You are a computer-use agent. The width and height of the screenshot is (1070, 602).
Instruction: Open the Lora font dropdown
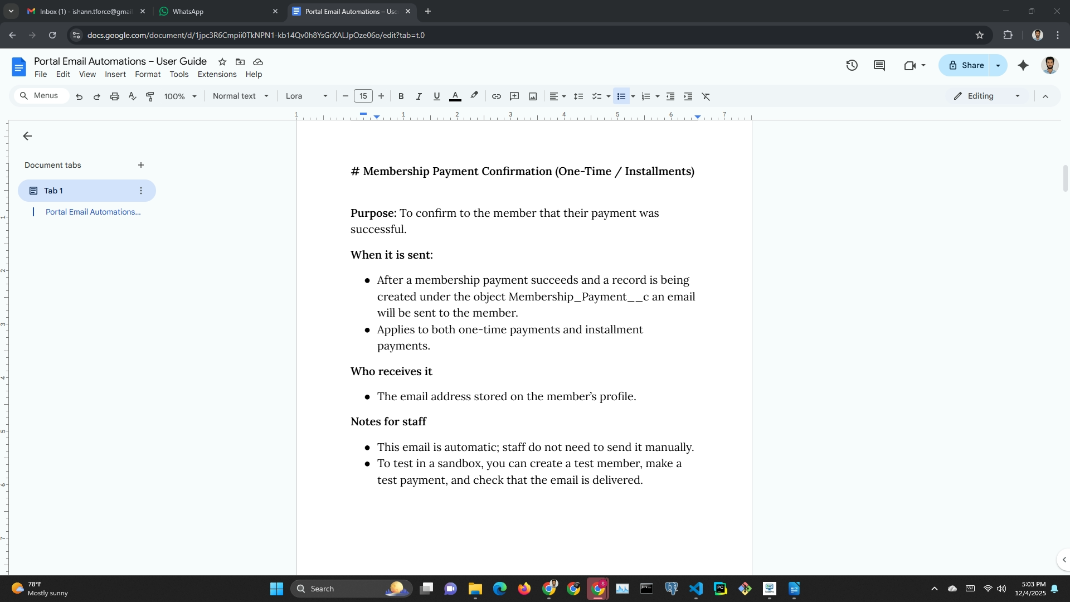pos(306,96)
